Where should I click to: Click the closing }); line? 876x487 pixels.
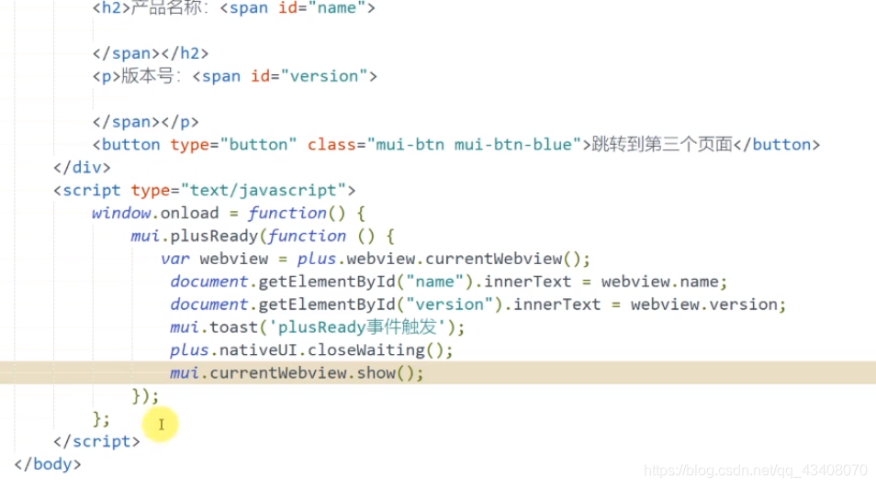tap(145, 396)
